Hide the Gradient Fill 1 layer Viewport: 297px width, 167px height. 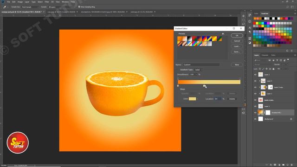point(255,113)
